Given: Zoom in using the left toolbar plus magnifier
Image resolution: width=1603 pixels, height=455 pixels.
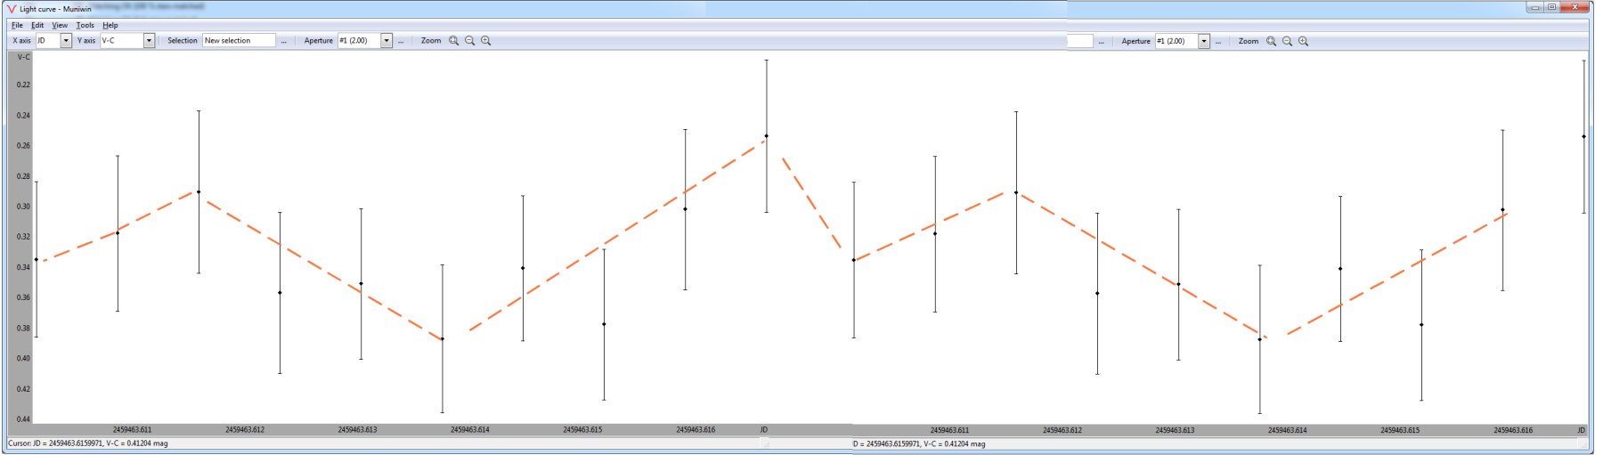Looking at the screenshot, I should pyautogui.click(x=485, y=41).
